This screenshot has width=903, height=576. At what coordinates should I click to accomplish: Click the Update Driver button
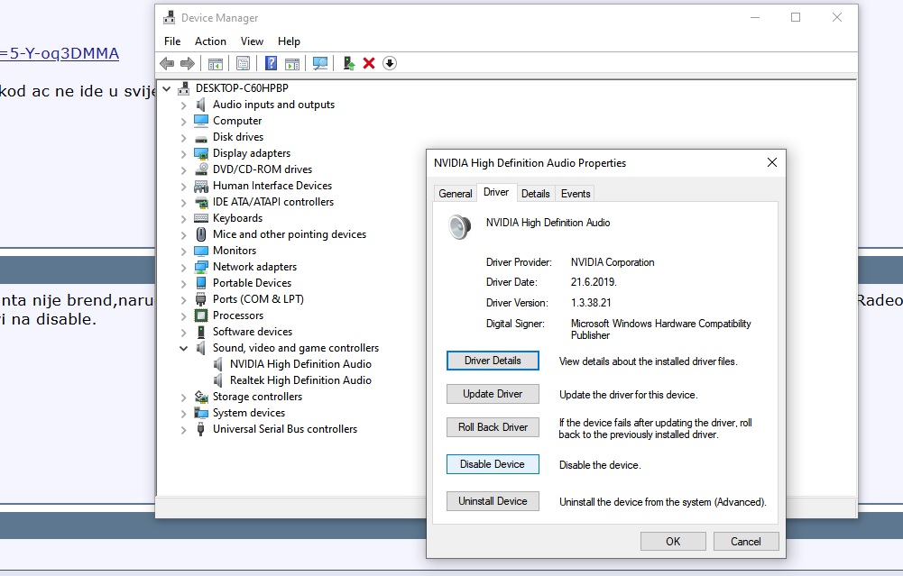[493, 394]
